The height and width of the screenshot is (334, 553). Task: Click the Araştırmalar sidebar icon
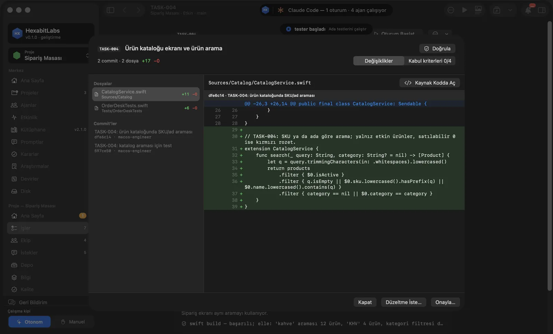pyautogui.click(x=14, y=166)
